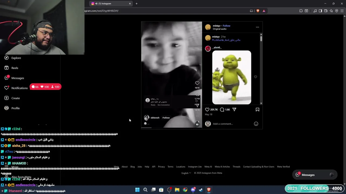Open the Blog footer link
This screenshot has height=194, width=346.
(132, 167)
